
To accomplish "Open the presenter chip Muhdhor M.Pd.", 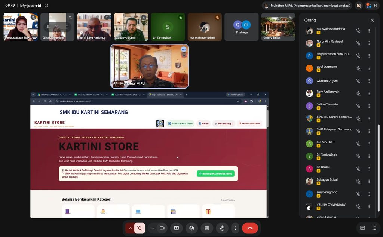I will point(307,5).
